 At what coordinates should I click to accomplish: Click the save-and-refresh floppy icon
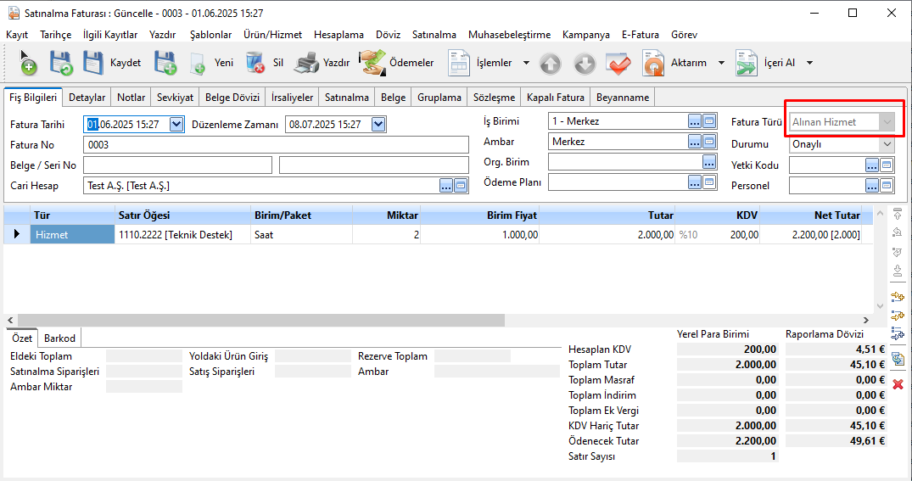[x=61, y=63]
